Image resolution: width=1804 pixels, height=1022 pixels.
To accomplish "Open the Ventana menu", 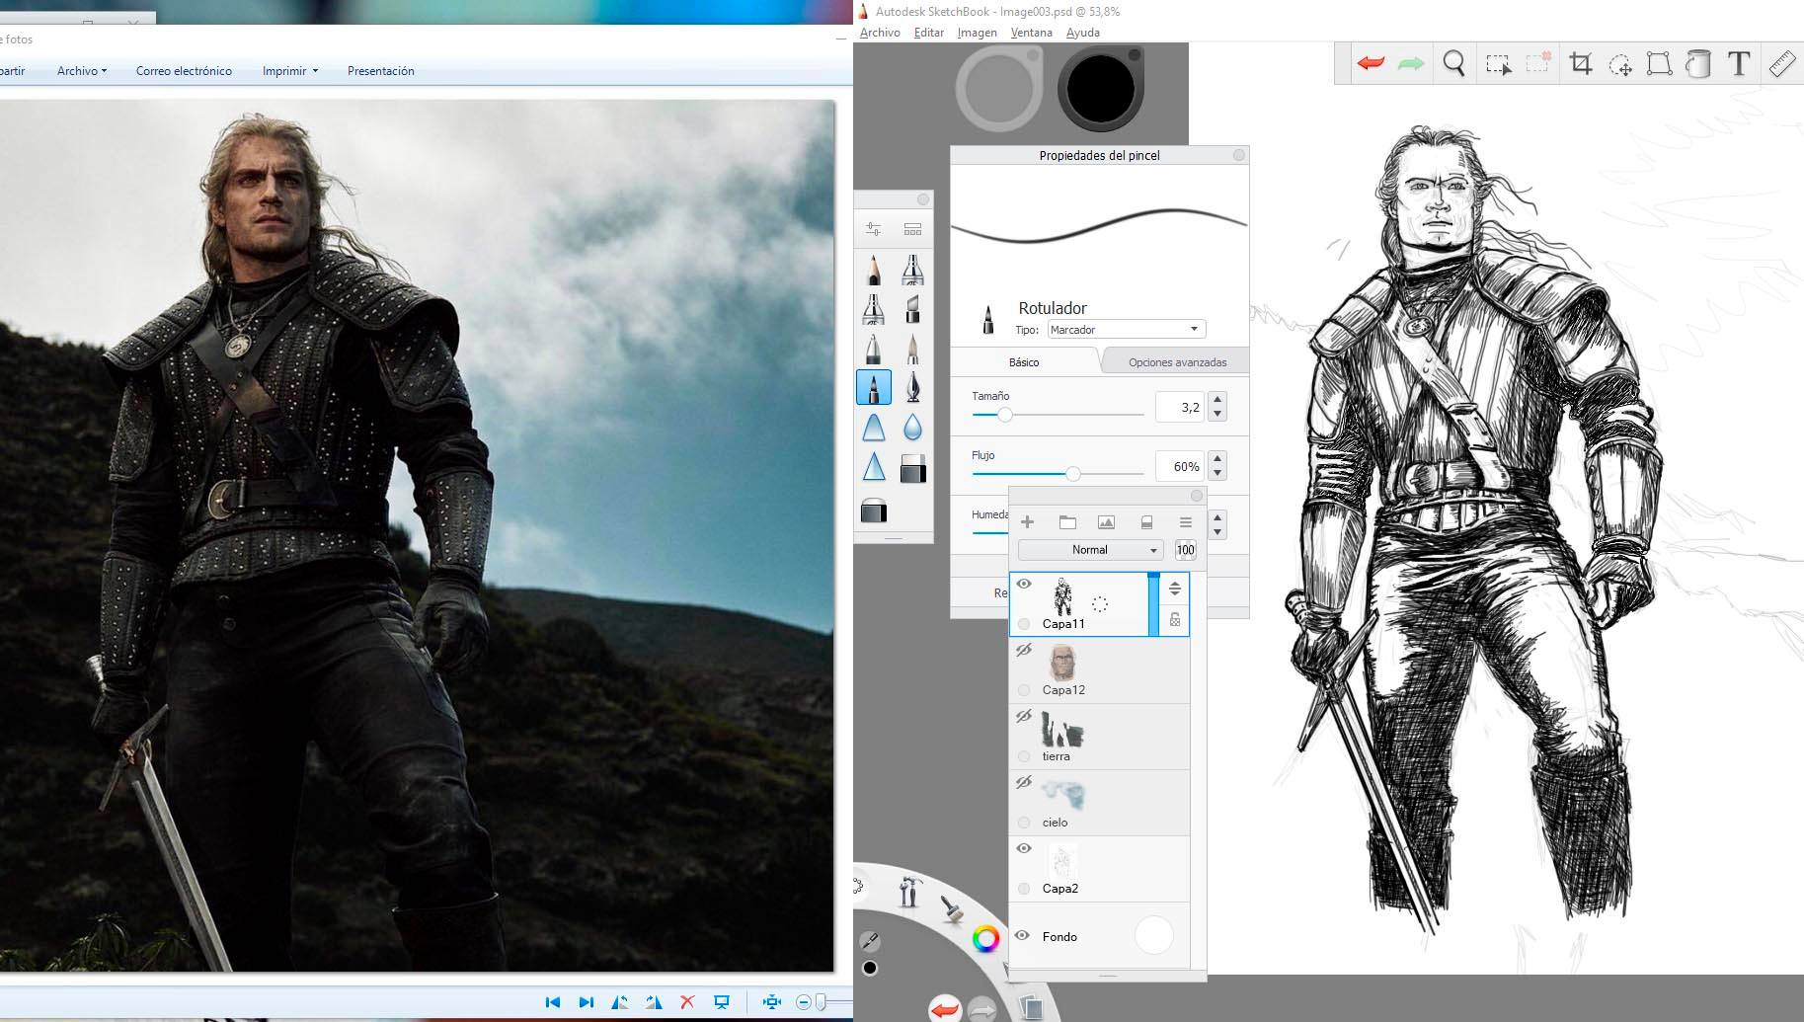I will [1031, 33].
